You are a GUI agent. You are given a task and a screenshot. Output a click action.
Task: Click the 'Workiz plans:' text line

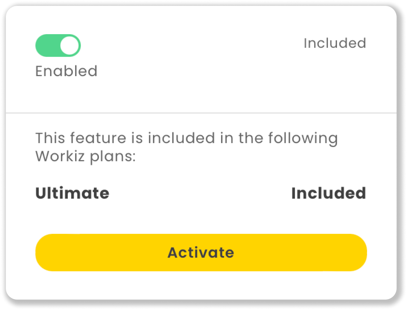coord(85,156)
